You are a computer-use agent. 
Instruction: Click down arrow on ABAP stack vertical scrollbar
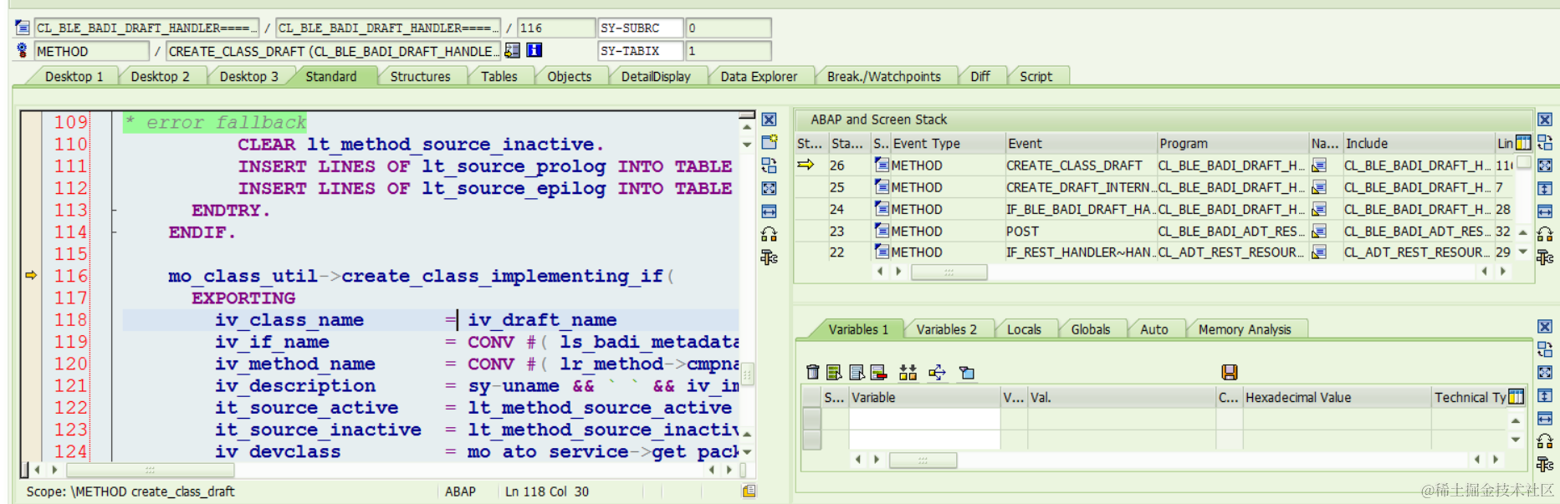(x=1523, y=252)
